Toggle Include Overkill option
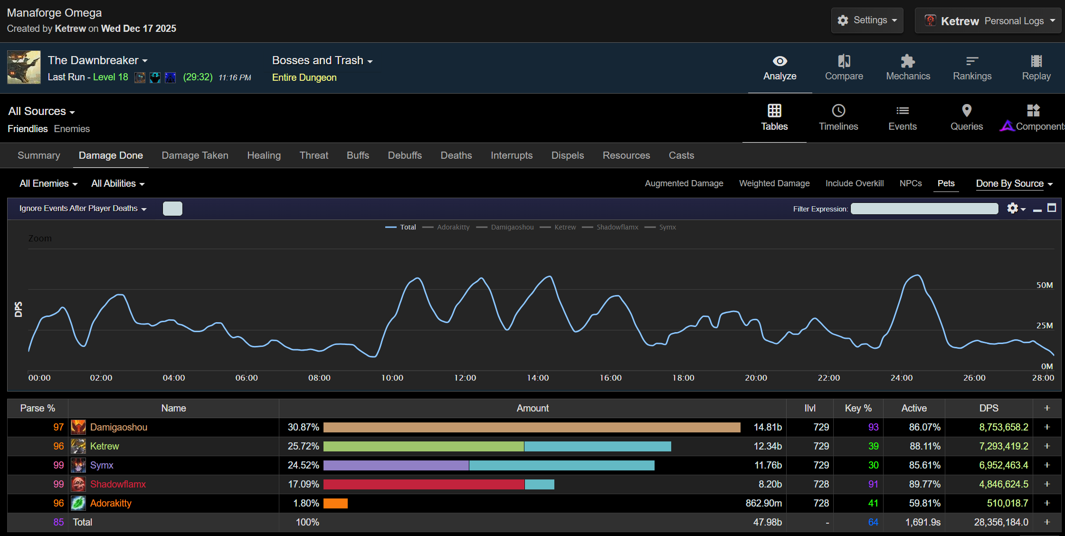The image size is (1065, 536). 854,183
